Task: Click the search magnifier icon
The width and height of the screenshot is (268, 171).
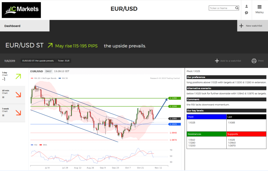Action: tap(237, 8)
